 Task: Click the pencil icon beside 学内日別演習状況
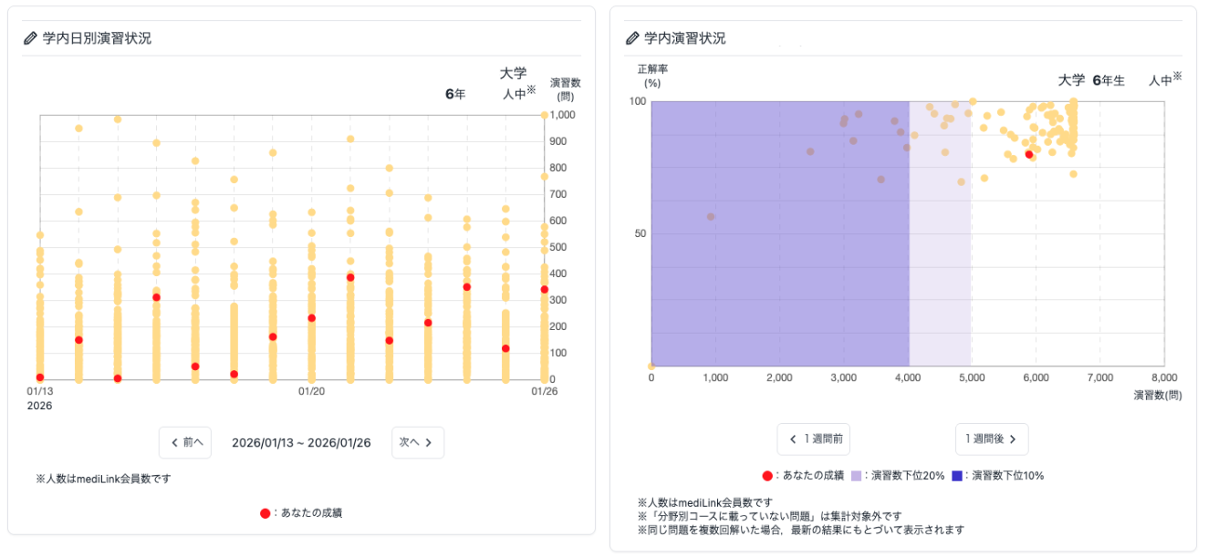29,38
